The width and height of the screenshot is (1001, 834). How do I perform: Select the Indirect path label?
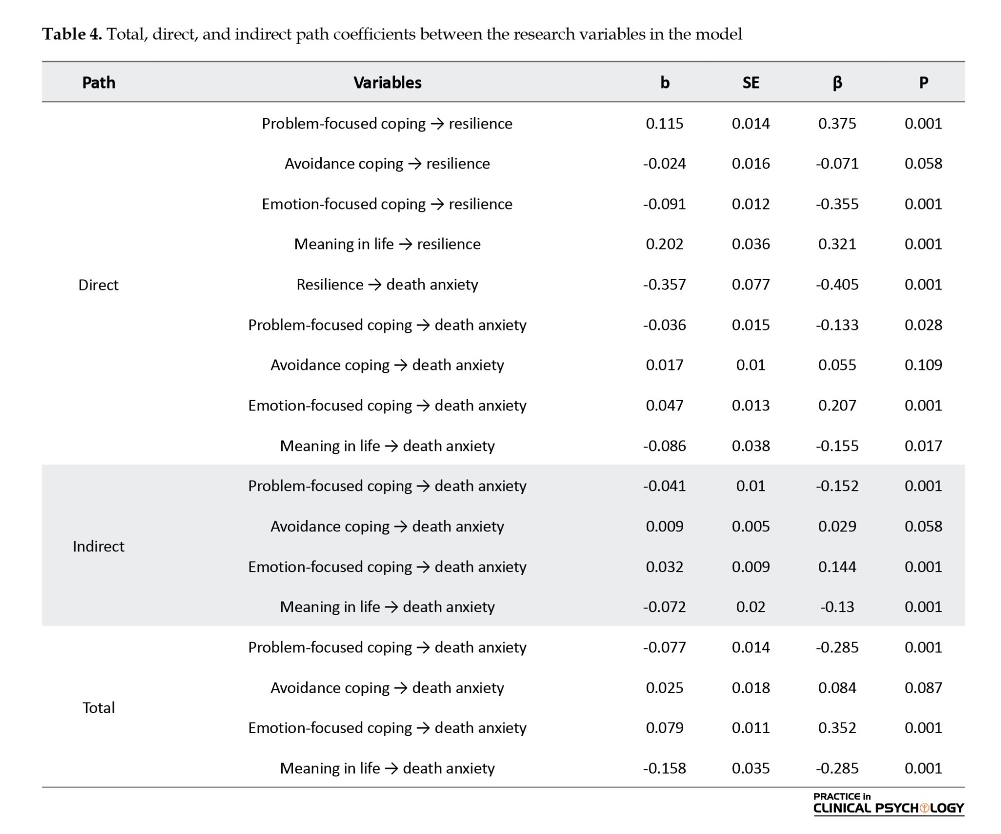[x=99, y=546]
